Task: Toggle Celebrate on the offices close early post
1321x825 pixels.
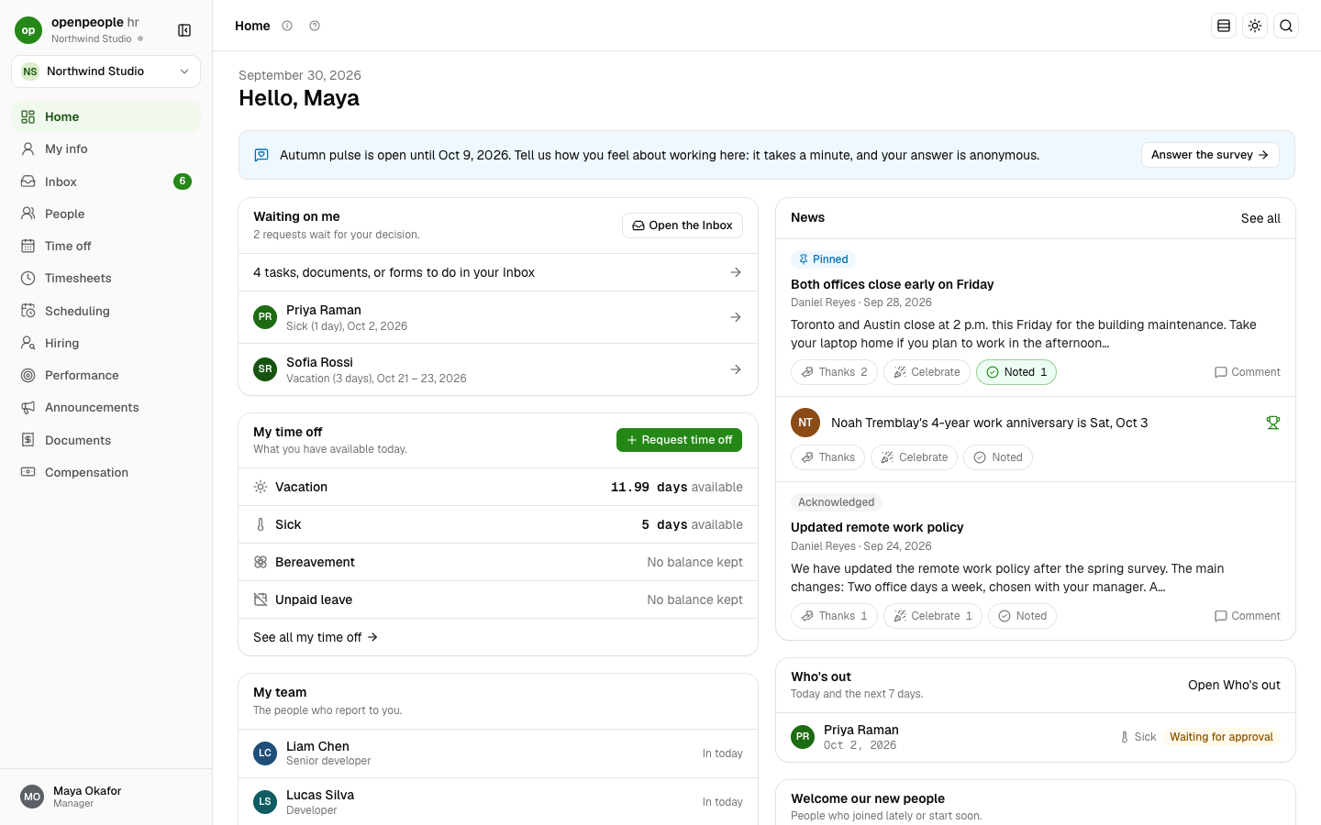Action: 927,372
